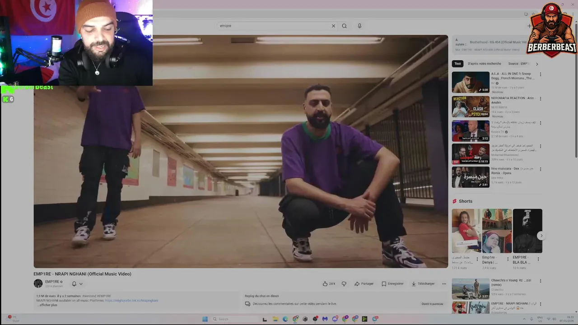Open the more actions ellipsis beside Télécharger
This screenshot has height=325, width=578.
click(x=444, y=283)
